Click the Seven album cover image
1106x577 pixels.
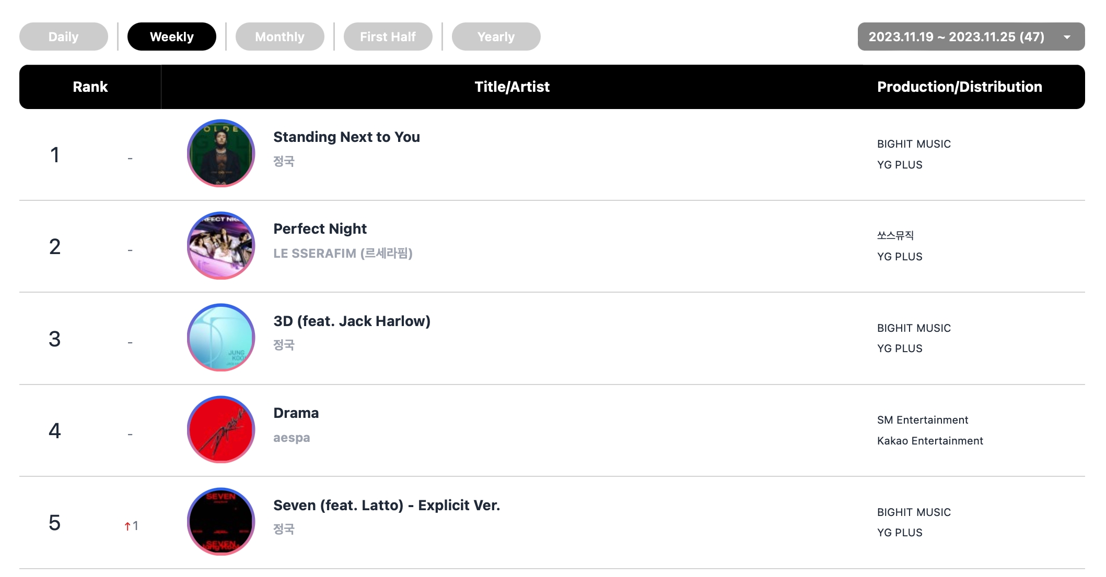tap(221, 522)
